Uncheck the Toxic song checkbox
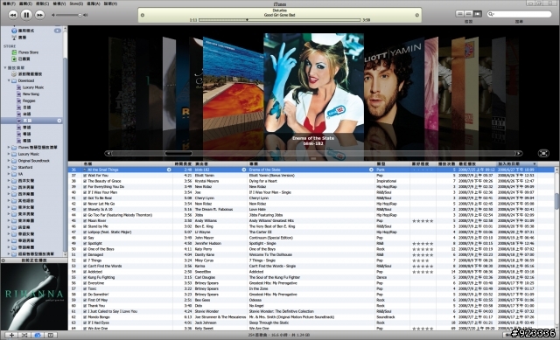Viewport: 560px width, 340px height. 85,288
